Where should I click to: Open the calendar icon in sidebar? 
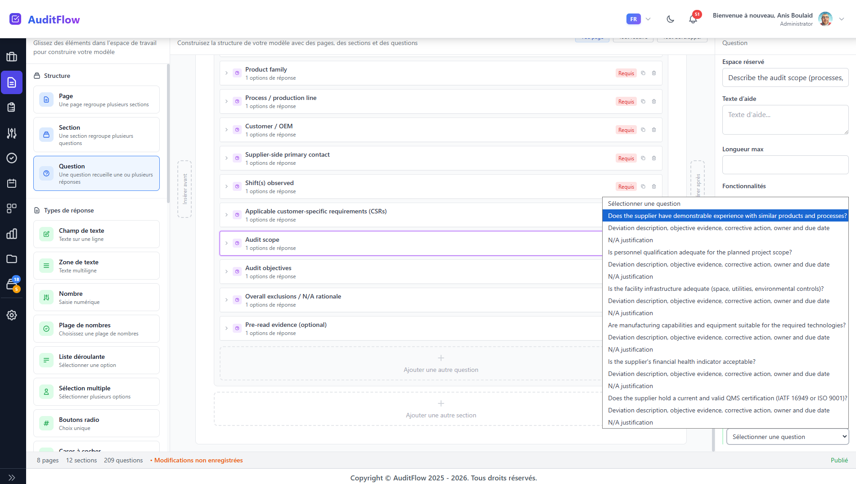pos(12,183)
